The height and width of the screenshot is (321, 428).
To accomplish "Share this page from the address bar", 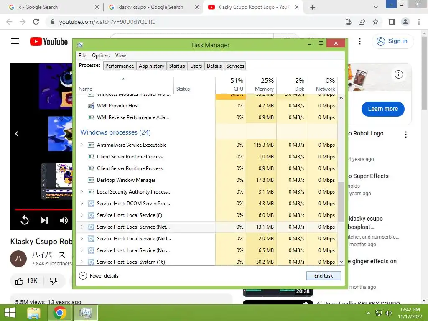I will 362,22.
